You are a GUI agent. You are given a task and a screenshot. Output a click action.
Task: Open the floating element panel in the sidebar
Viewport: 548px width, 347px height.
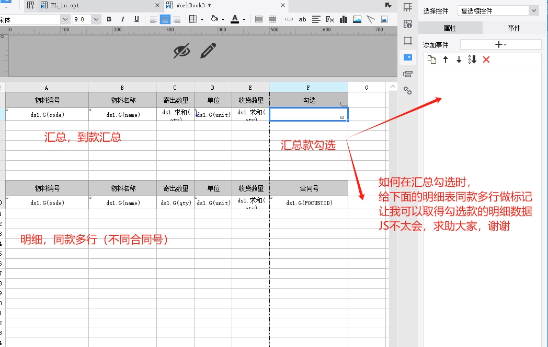point(408,41)
